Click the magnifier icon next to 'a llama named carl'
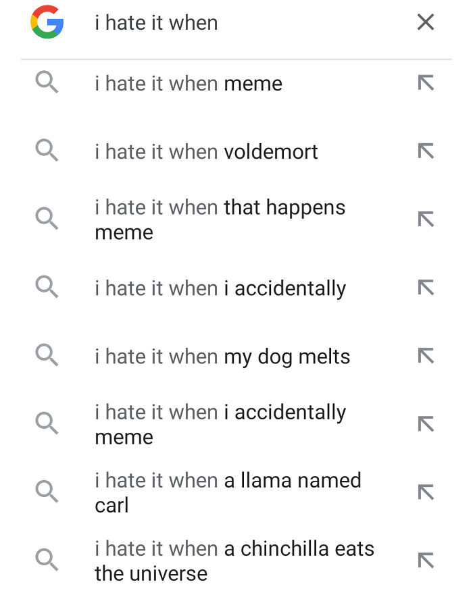This screenshot has width=473, height=599. 47,492
